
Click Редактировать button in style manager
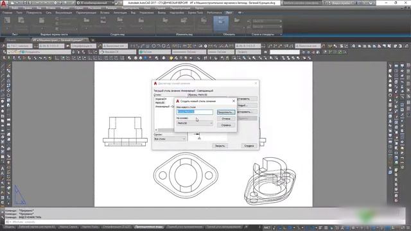click(x=247, y=112)
